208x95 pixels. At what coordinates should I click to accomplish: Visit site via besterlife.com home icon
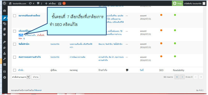click(x=17, y=4)
